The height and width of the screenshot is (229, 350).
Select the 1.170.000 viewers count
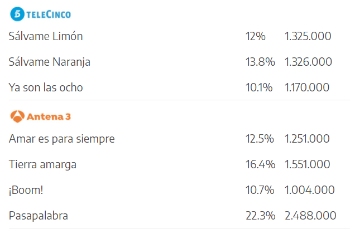point(306,87)
